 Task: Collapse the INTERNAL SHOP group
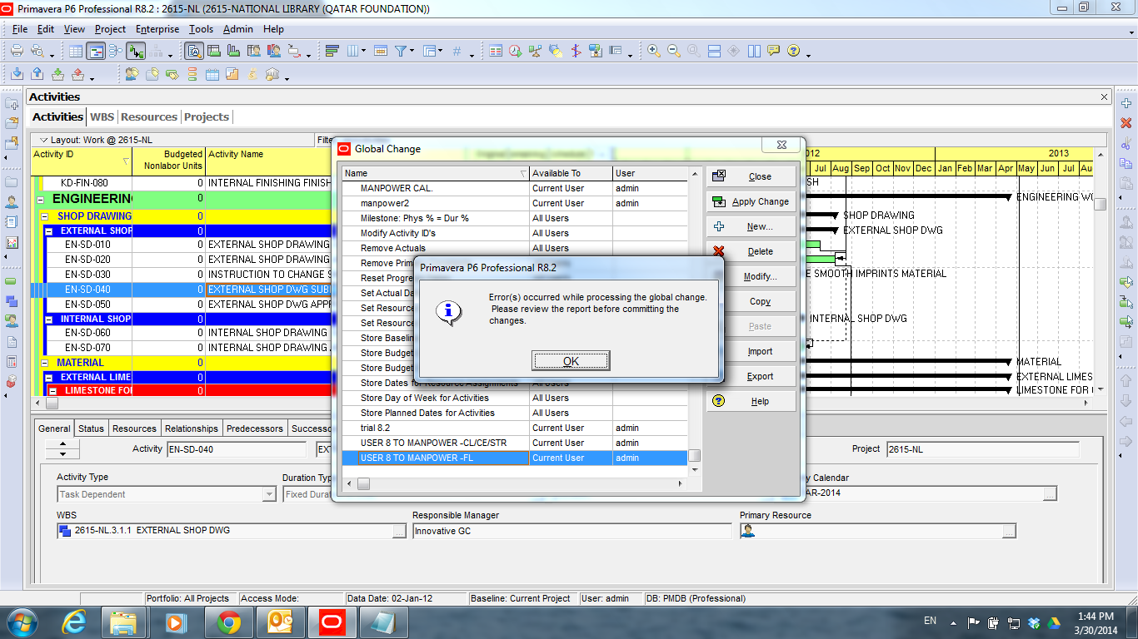(49, 319)
